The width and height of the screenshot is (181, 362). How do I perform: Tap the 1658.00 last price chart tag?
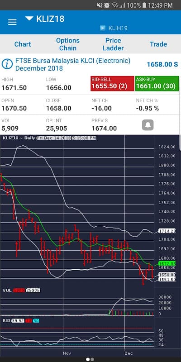tap(167, 275)
